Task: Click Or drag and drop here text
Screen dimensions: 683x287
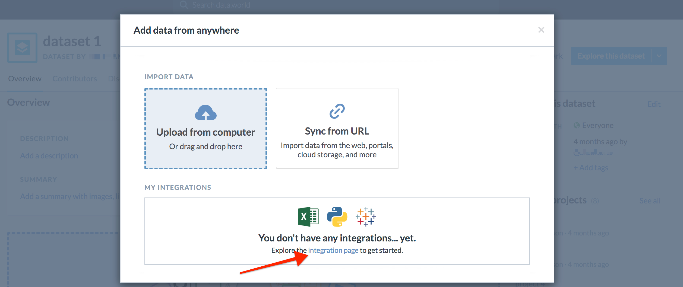Action: pyautogui.click(x=206, y=146)
